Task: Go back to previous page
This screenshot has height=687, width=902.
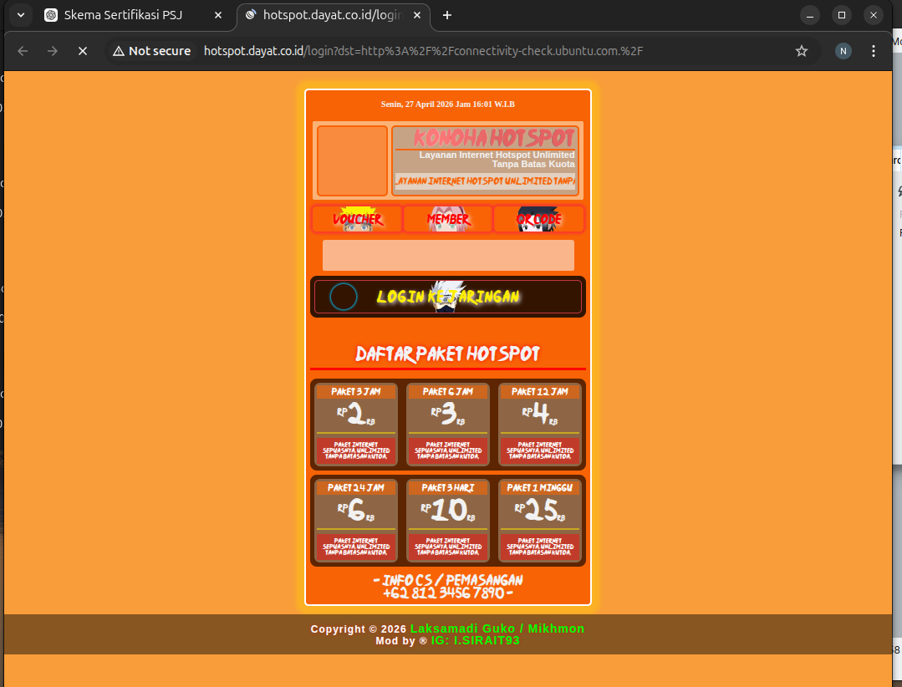Action: (23, 51)
